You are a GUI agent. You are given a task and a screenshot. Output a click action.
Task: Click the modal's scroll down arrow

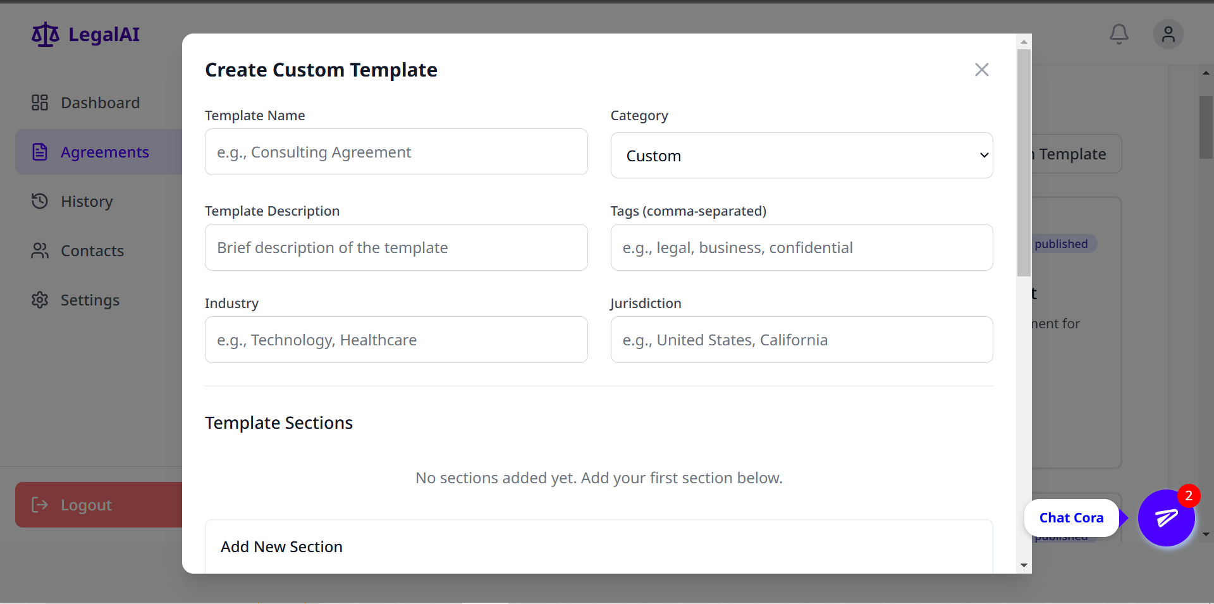[1024, 565]
